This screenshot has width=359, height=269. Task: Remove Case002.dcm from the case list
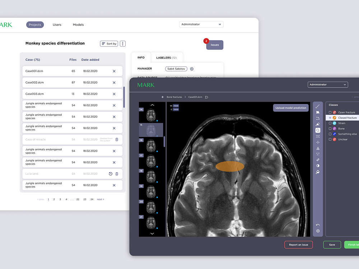click(x=114, y=82)
